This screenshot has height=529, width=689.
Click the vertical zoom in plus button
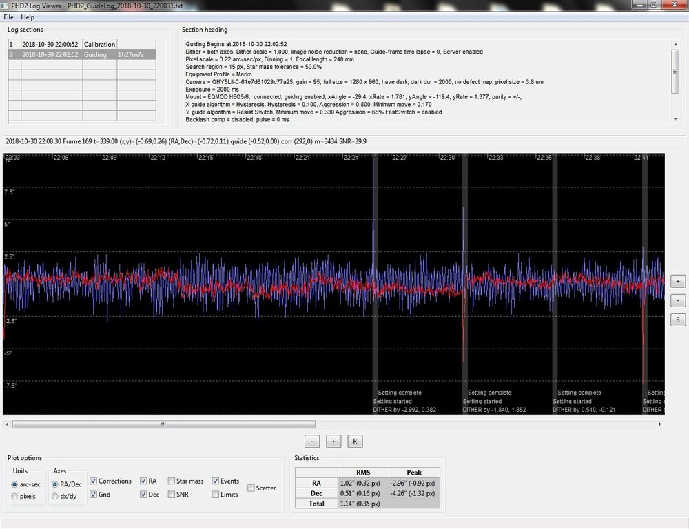pos(677,281)
